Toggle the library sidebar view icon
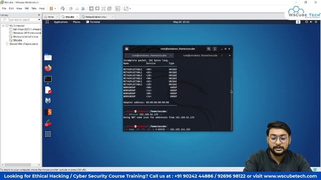 [x=91, y=8]
